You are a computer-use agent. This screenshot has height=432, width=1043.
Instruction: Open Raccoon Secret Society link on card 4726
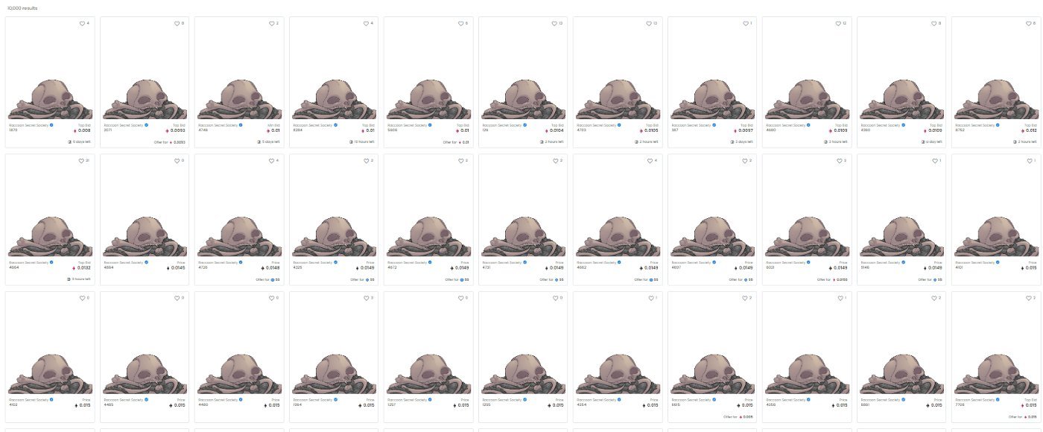(218, 262)
